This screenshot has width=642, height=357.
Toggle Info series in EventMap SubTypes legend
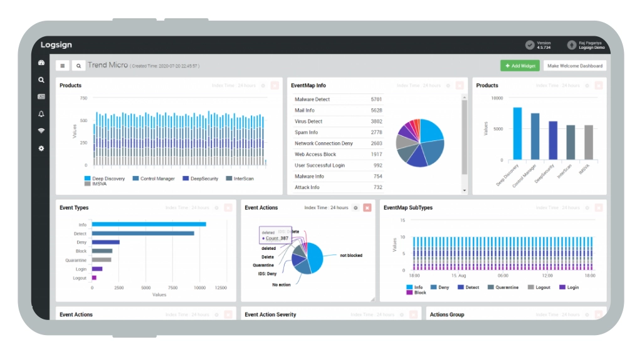pyautogui.click(x=414, y=287)
